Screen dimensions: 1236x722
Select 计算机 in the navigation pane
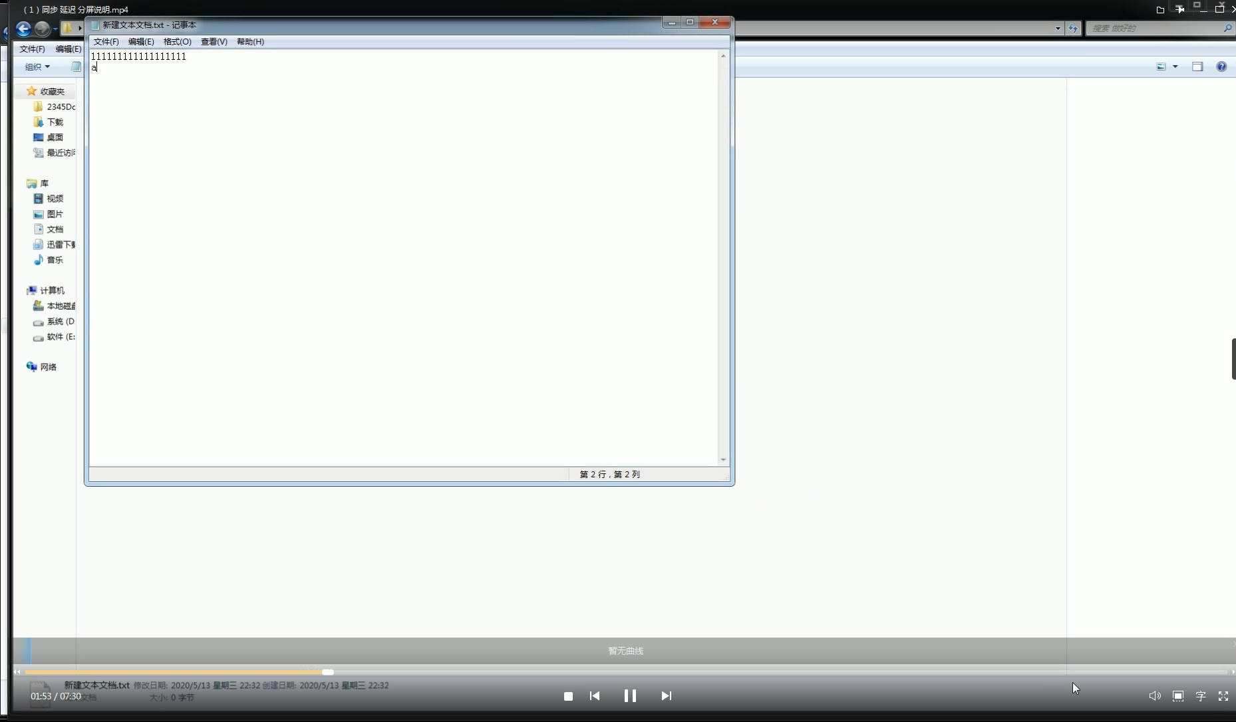pyautogui.click(x=52, y=290)
